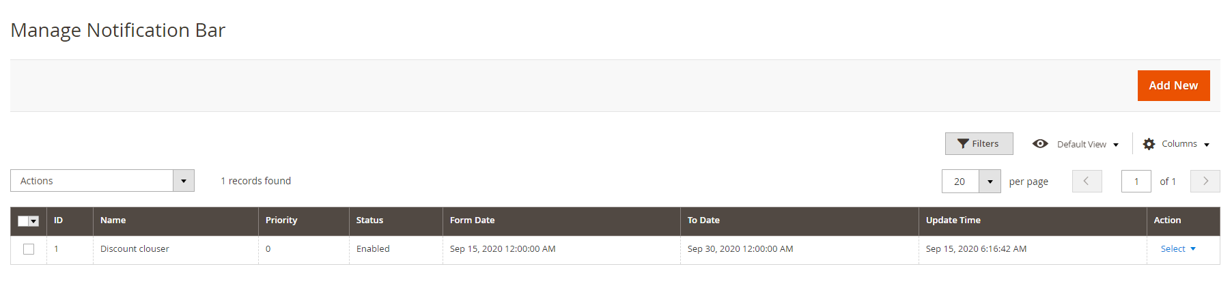This screenshot has height=301, width=1232.
Task: Open the Columns chooser dropdown arrow
Action: (1207, 145)
